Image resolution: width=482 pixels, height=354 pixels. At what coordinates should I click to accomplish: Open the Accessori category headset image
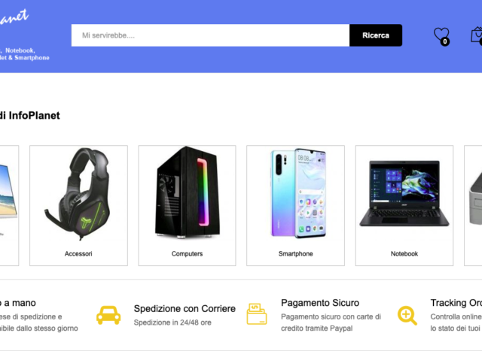pos(78,194)
